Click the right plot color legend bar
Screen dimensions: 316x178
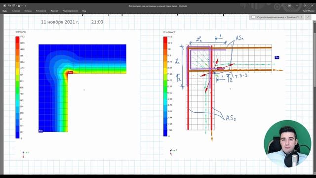click(165, 87)
